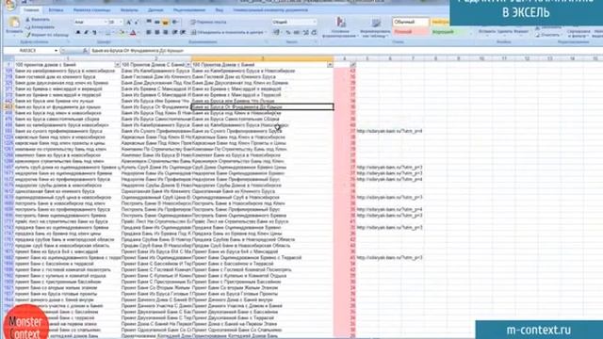Screen dimensions: 603x339
Task: Open Format as Table (Форматировать как таблицу)
Action: [x=375, y=27]
